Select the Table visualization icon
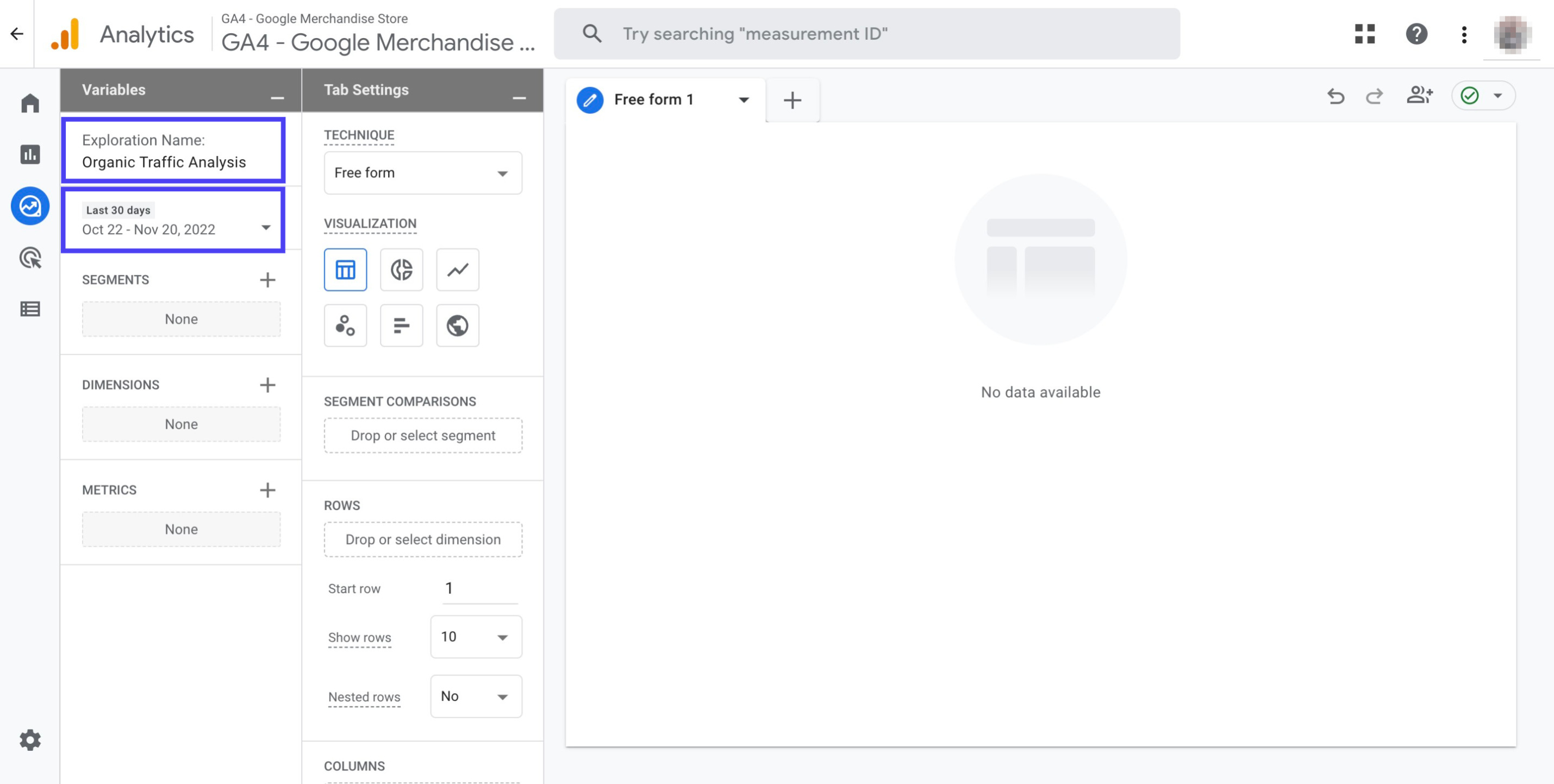The width and height of the screenshot is (1554, 784). coord(345,269)
